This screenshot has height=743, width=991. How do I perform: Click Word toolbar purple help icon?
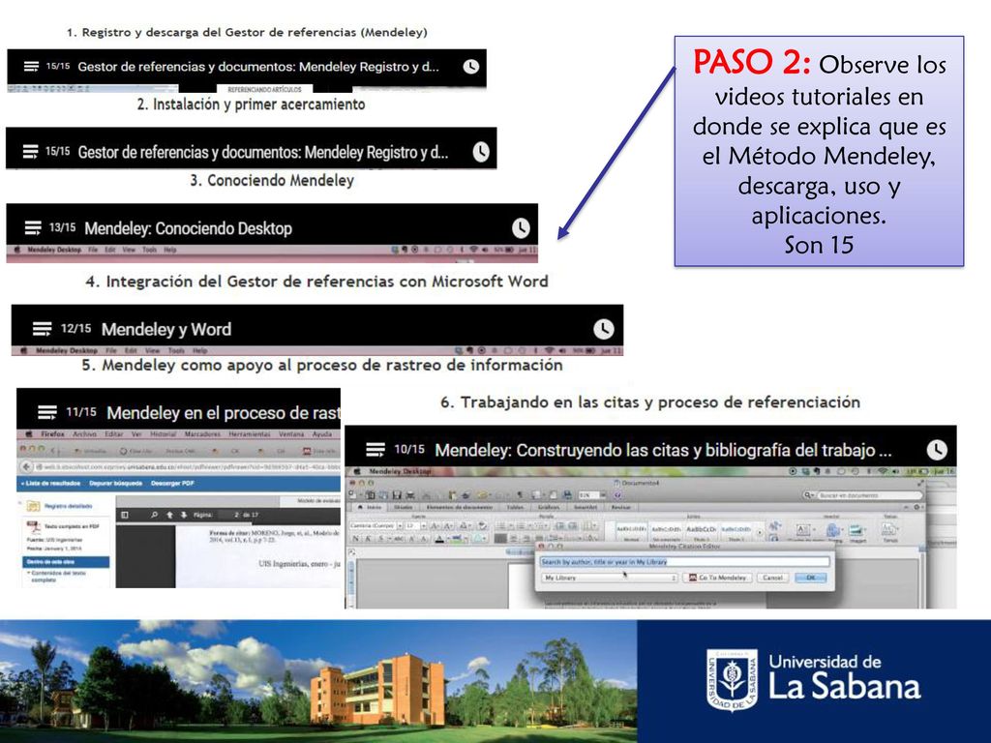coord(617,495)
